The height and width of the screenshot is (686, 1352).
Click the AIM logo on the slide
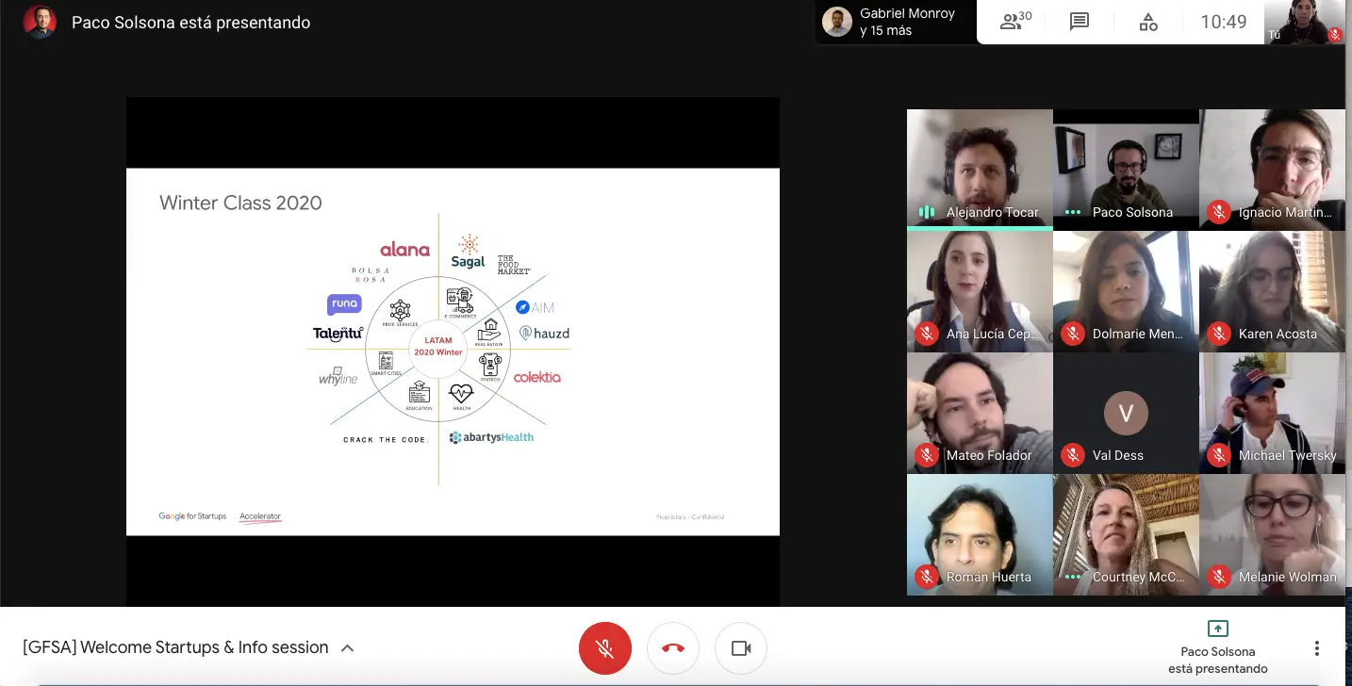[x=535, y=307]
